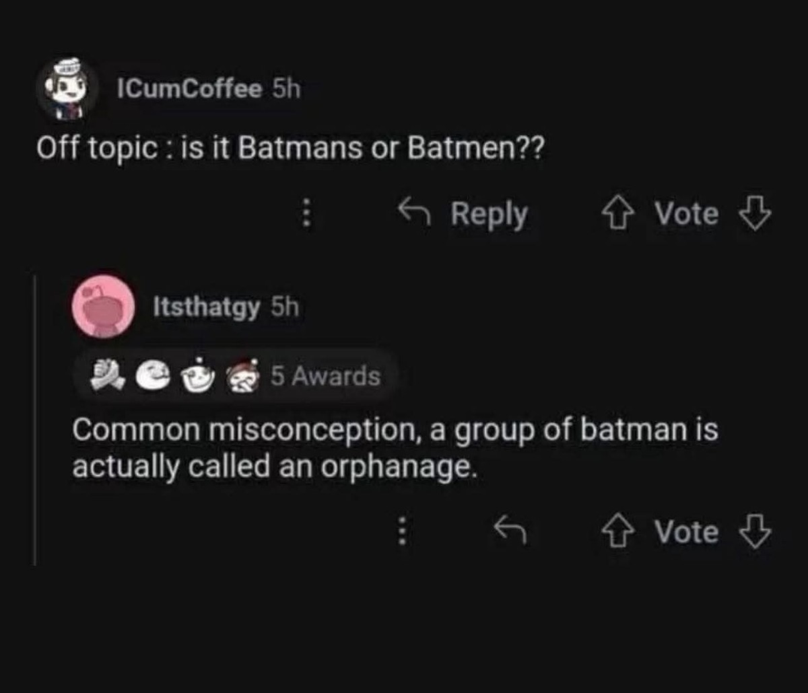
Task: Open three-dot menu on ICumCoffee comment
Action: pyautogui.click(x=307, y=214)
